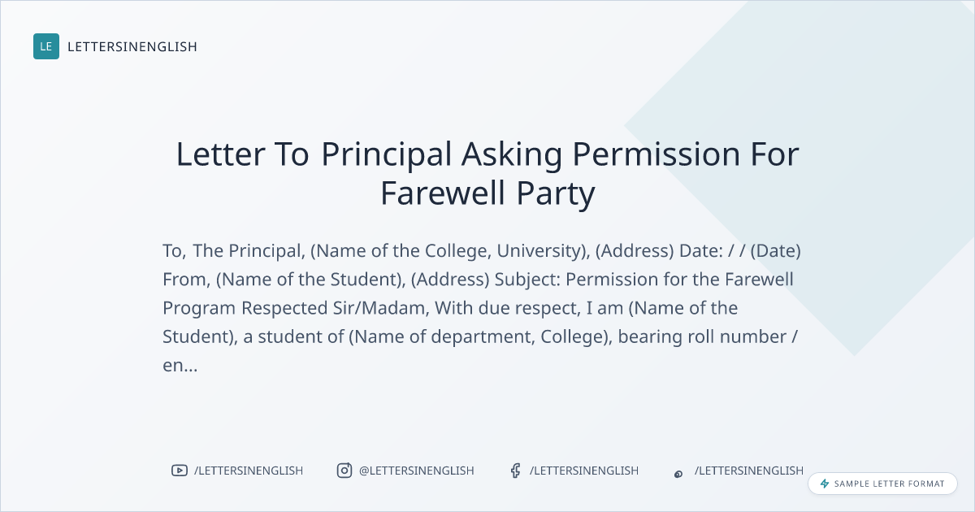
Task: Open the LETTERSINENGLISH brand name at top
Action: tap(132, 46)
